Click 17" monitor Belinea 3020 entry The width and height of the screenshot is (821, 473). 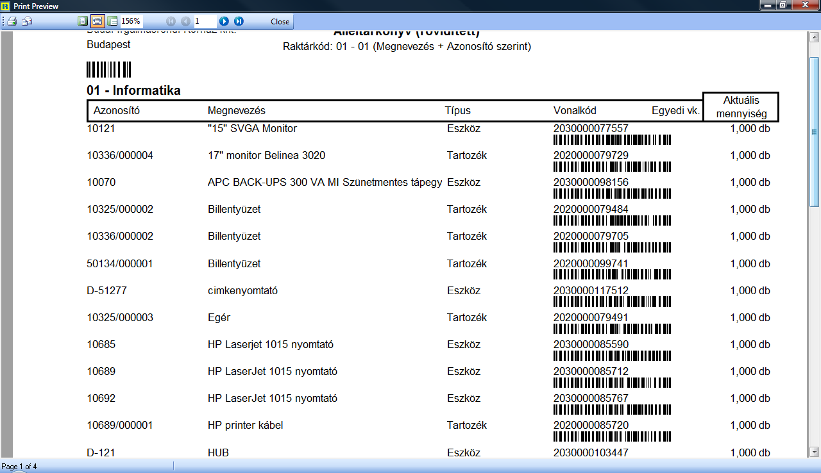(x=266, y=155)
